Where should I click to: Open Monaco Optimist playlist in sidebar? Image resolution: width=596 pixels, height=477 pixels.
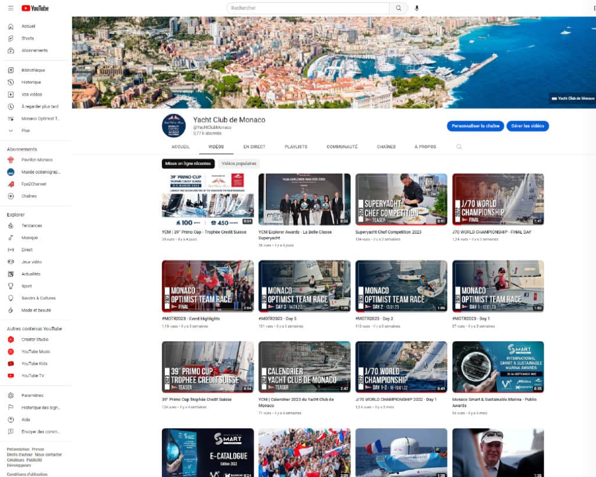pyautogui.click(x=40, y=119)
